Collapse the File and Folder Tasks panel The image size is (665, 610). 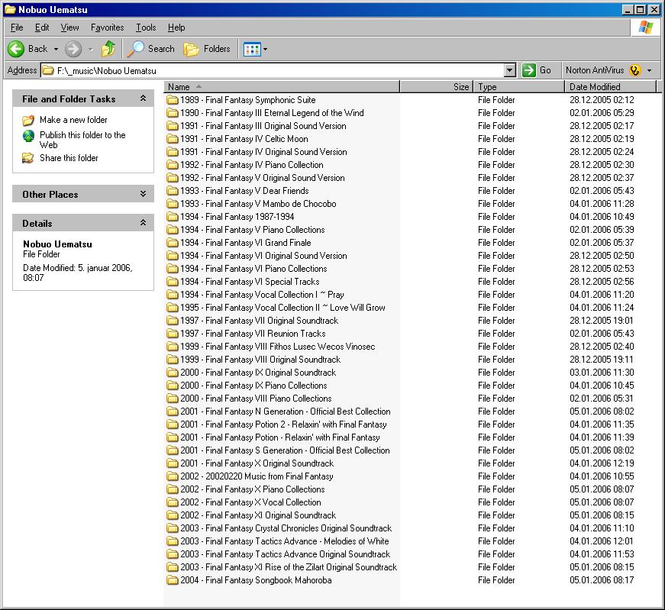coord(144,98)
